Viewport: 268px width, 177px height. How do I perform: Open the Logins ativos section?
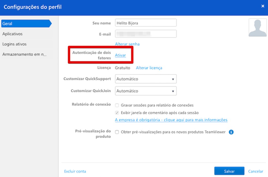[x=14, y=44]
